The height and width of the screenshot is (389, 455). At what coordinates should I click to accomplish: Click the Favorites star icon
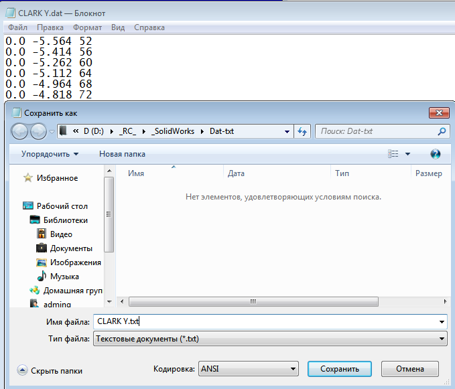click(x=28, y=177)
